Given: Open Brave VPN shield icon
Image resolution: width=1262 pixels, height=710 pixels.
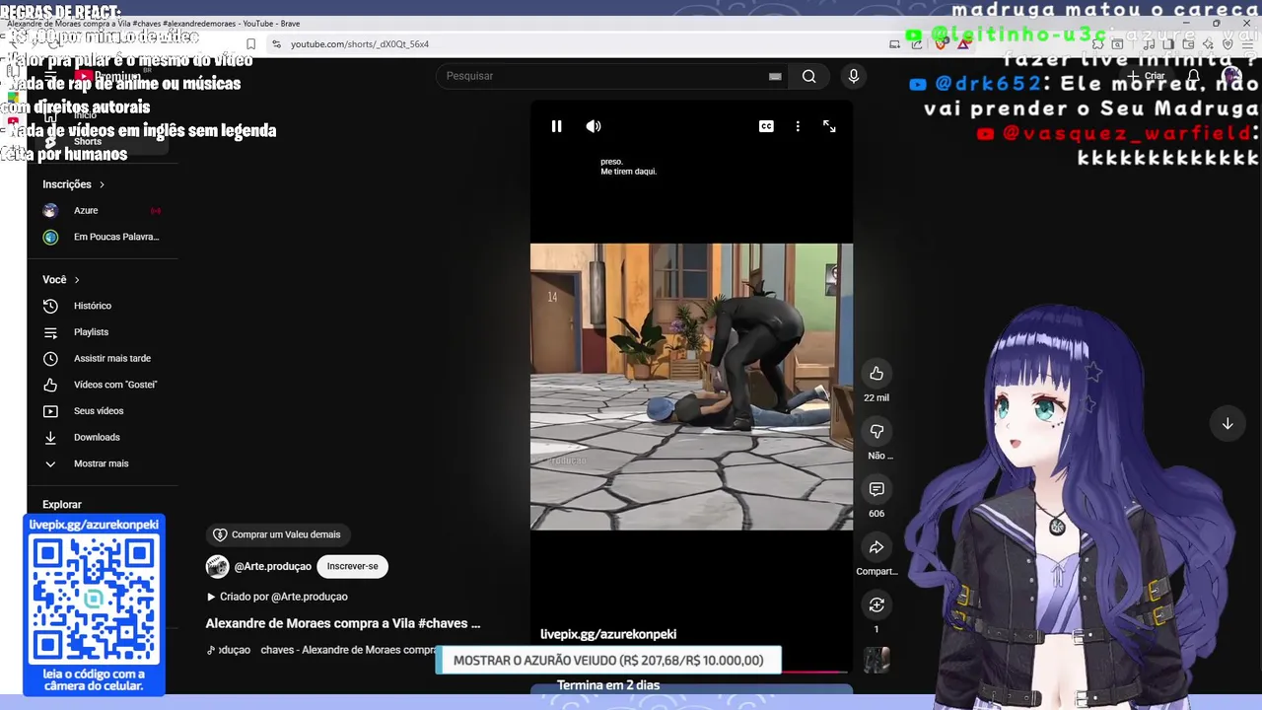Looking at the screenshot, I should (1227, 44).
